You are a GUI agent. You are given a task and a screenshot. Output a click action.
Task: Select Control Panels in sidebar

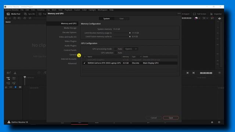(x=70, y=50)
